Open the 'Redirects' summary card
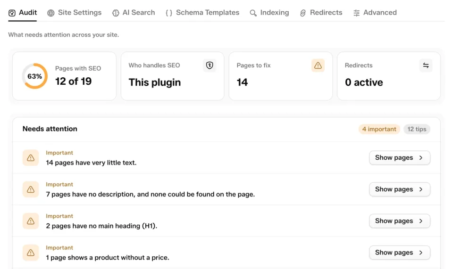Image resolution: width=453 pixels, height=269 pixels. (388, 76)
